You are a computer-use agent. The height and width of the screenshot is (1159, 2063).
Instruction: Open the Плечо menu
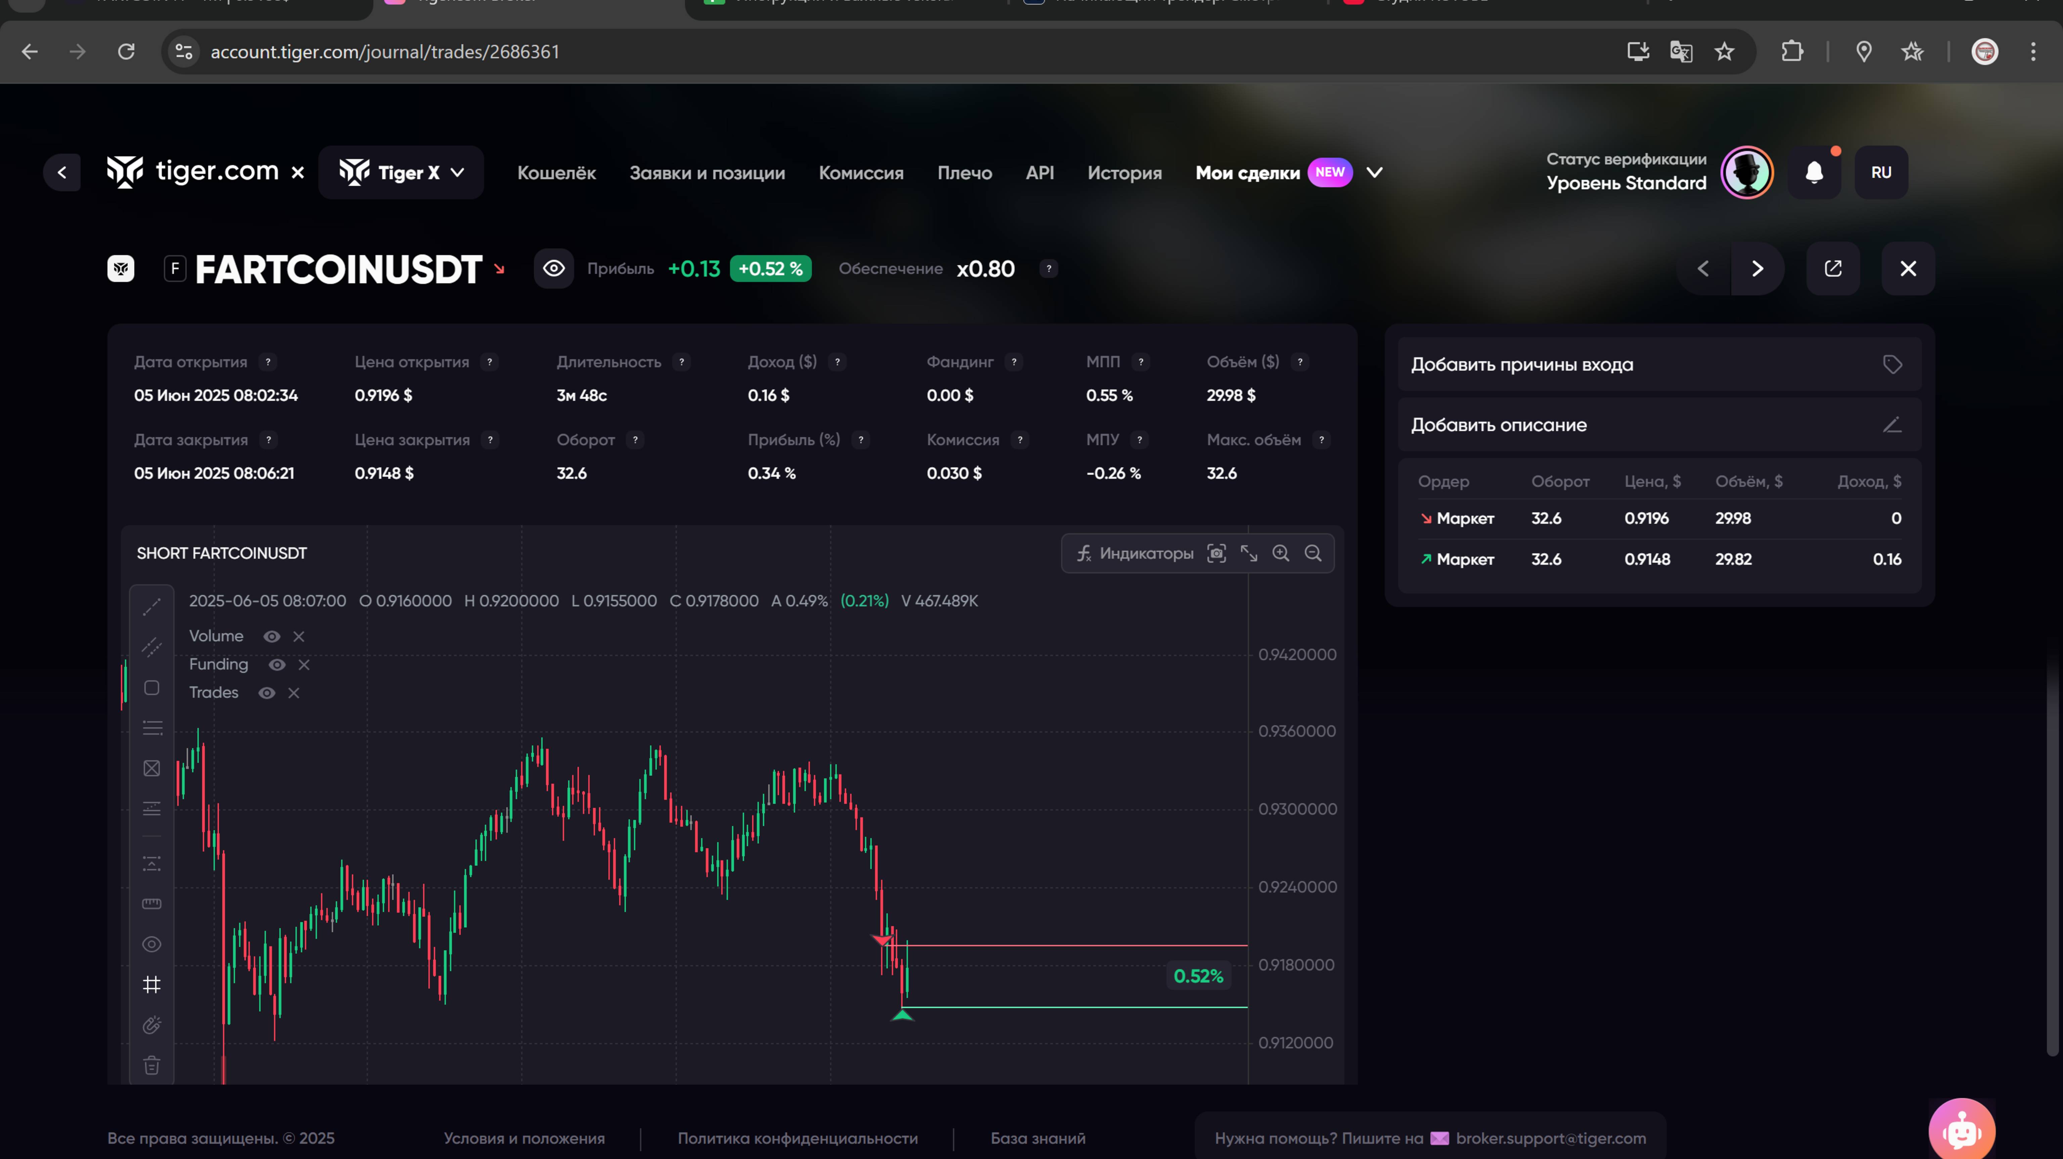tap(965, 173)
